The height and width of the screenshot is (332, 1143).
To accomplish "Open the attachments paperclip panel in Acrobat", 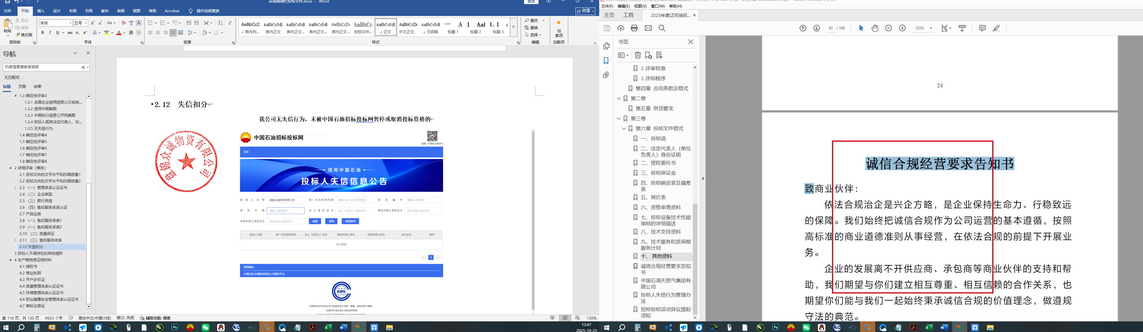I will click(x=606, y=75).
